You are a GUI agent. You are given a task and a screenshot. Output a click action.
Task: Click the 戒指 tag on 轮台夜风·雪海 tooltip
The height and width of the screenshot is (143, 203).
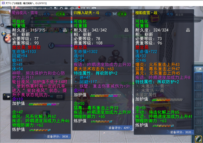47,14
